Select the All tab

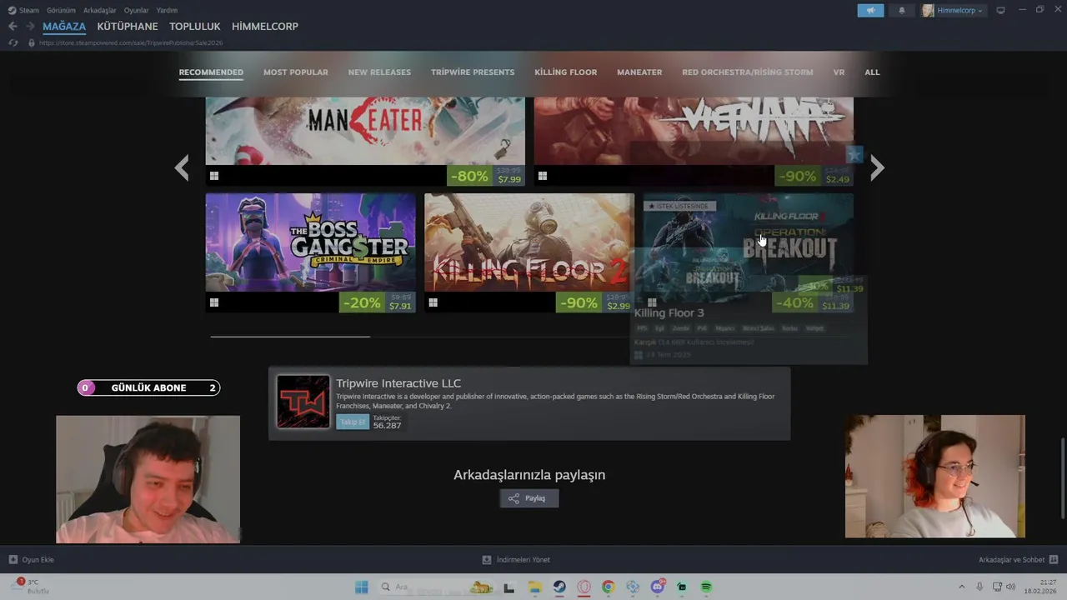point(872,72)
